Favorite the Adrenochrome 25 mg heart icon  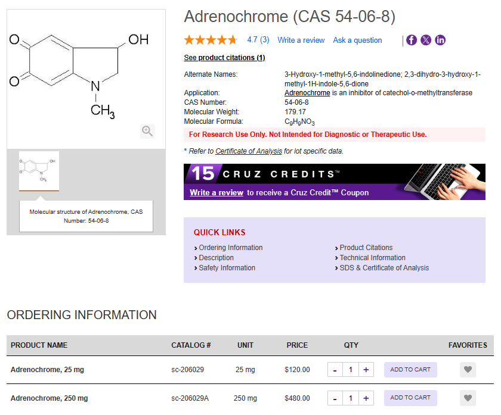468,370
